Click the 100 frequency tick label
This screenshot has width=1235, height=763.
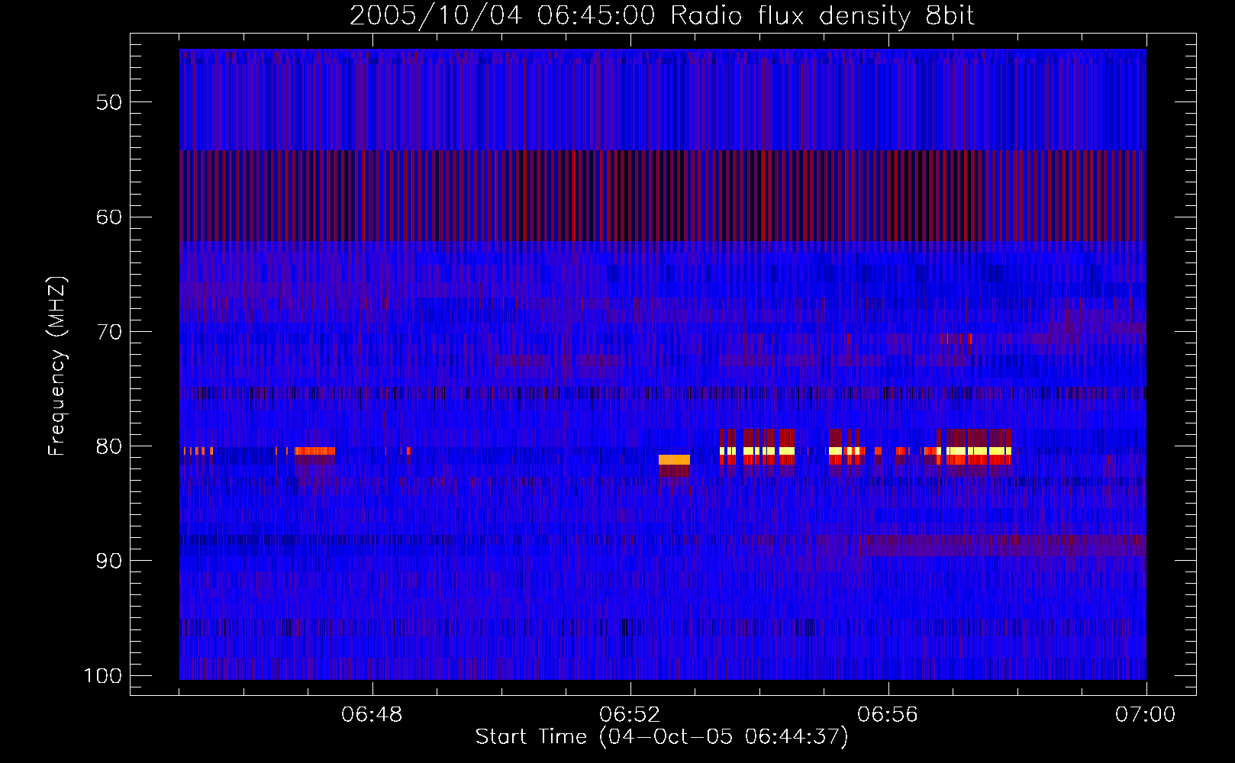103,676
